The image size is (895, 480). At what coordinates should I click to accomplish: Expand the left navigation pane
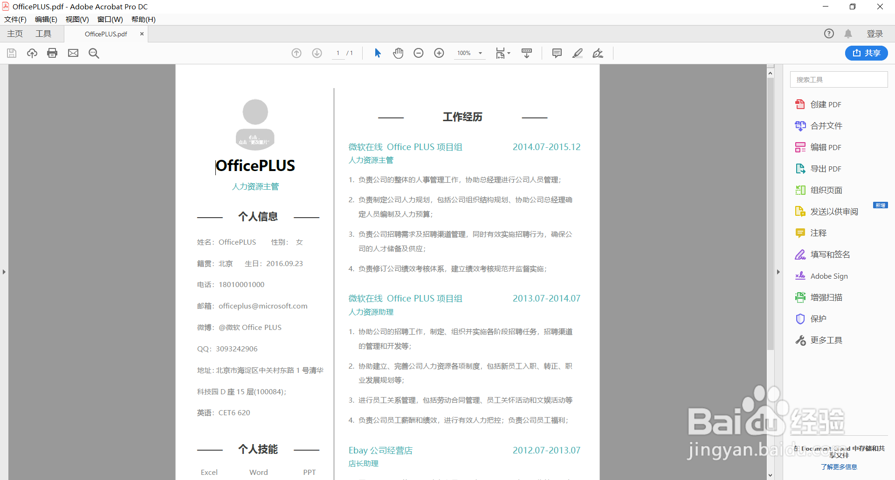4,272
